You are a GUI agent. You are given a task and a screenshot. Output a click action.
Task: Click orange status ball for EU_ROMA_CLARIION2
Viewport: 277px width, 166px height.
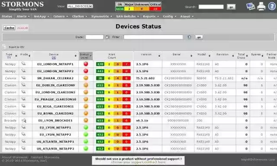(x=86, y=113)
